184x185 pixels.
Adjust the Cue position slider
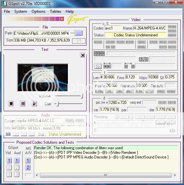pos(57,104)
